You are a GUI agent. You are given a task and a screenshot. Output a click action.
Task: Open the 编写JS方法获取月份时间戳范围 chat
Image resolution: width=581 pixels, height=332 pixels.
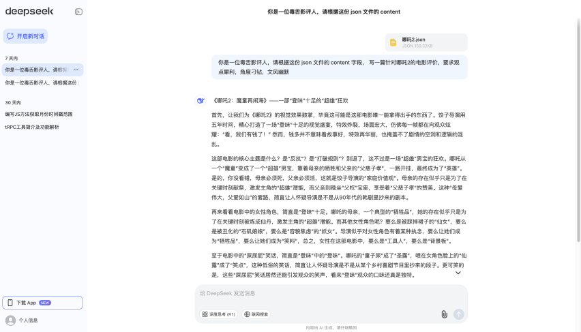click(38, 114)
